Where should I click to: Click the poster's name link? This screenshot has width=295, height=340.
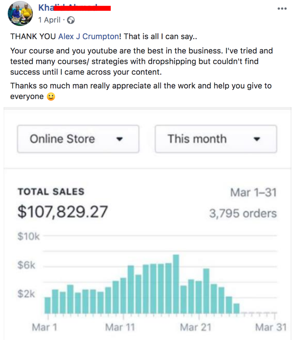click(x=74, y=8)
